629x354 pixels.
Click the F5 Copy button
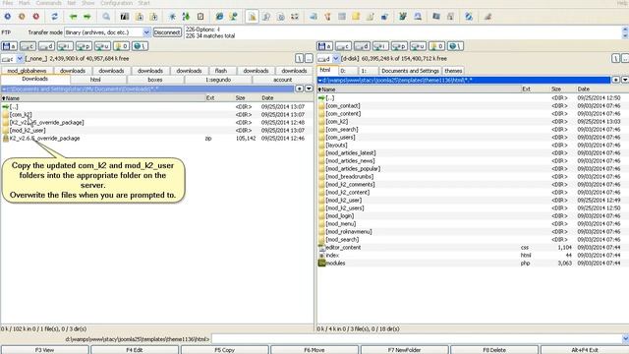pyautogui.click(x=224, y=350)
